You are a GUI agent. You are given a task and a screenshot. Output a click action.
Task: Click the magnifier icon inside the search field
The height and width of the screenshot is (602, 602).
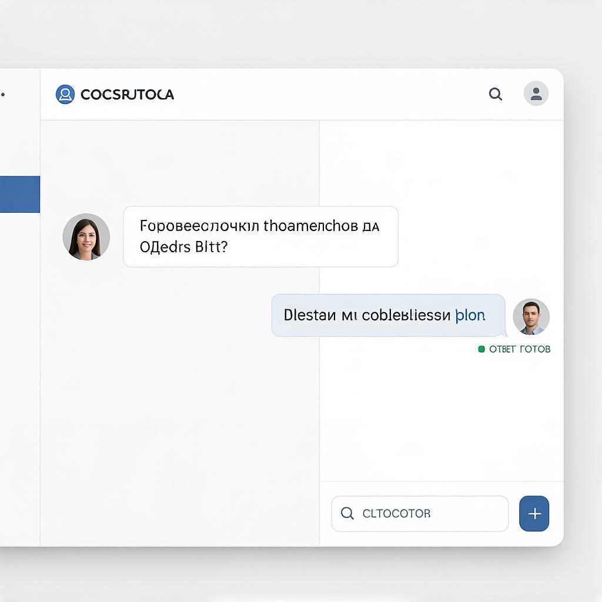[347, 513]
